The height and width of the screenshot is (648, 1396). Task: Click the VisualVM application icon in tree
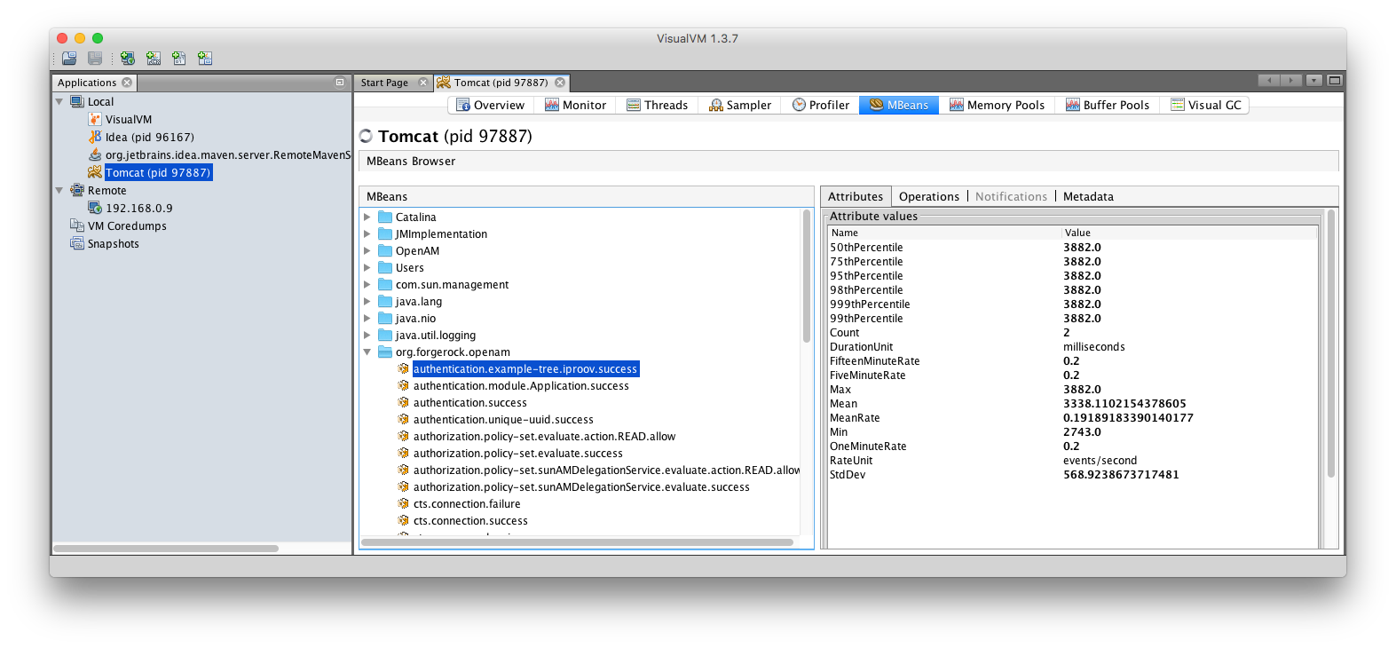[95, 119]
